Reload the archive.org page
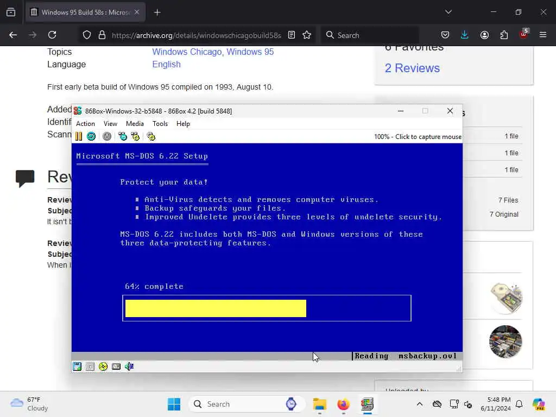This screenshot has height=417, width=556. coord(52,35)
